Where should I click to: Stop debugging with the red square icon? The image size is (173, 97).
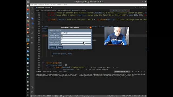[x=128, y=11]
